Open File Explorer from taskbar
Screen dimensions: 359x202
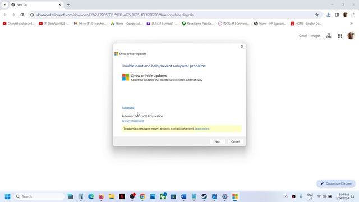112,196
